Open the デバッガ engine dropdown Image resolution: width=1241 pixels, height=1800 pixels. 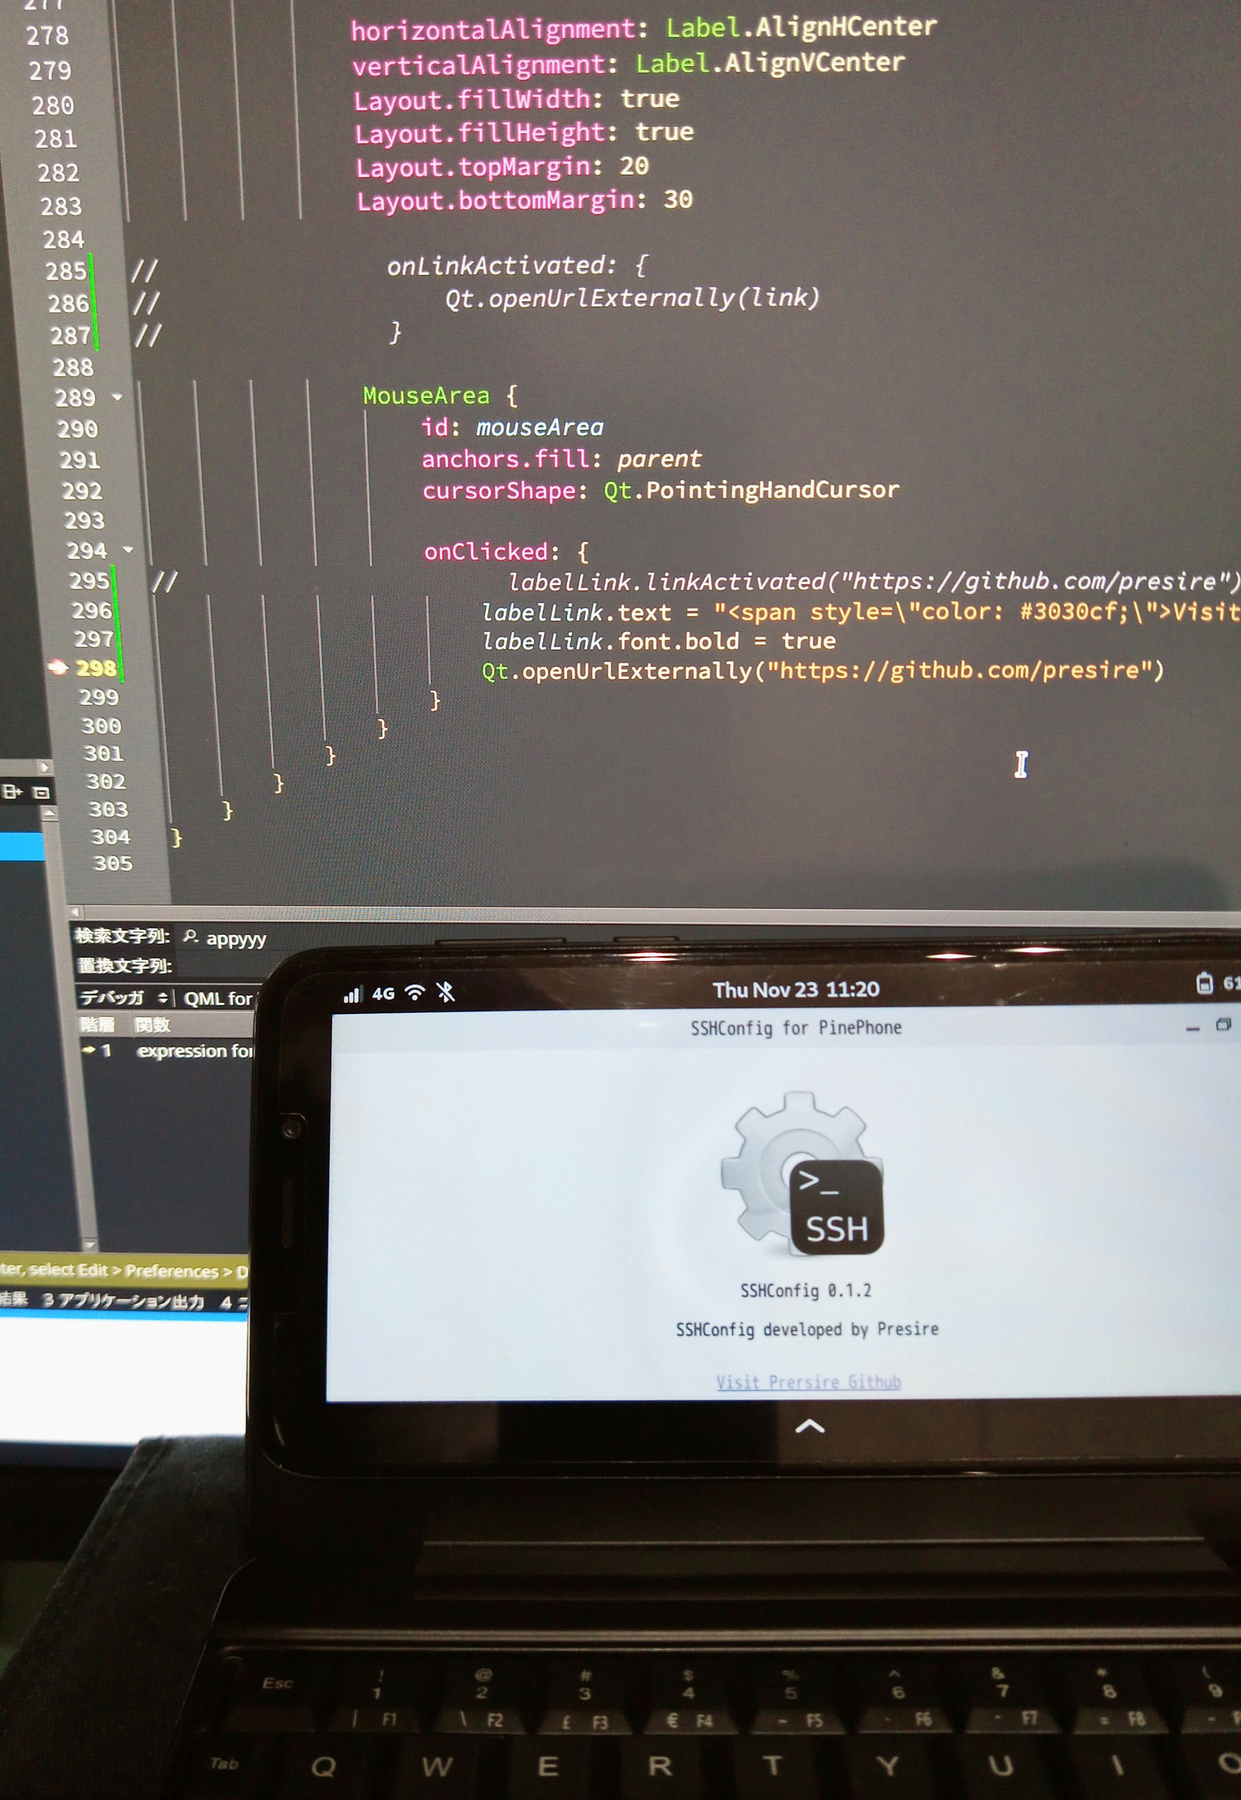[125, 998]
